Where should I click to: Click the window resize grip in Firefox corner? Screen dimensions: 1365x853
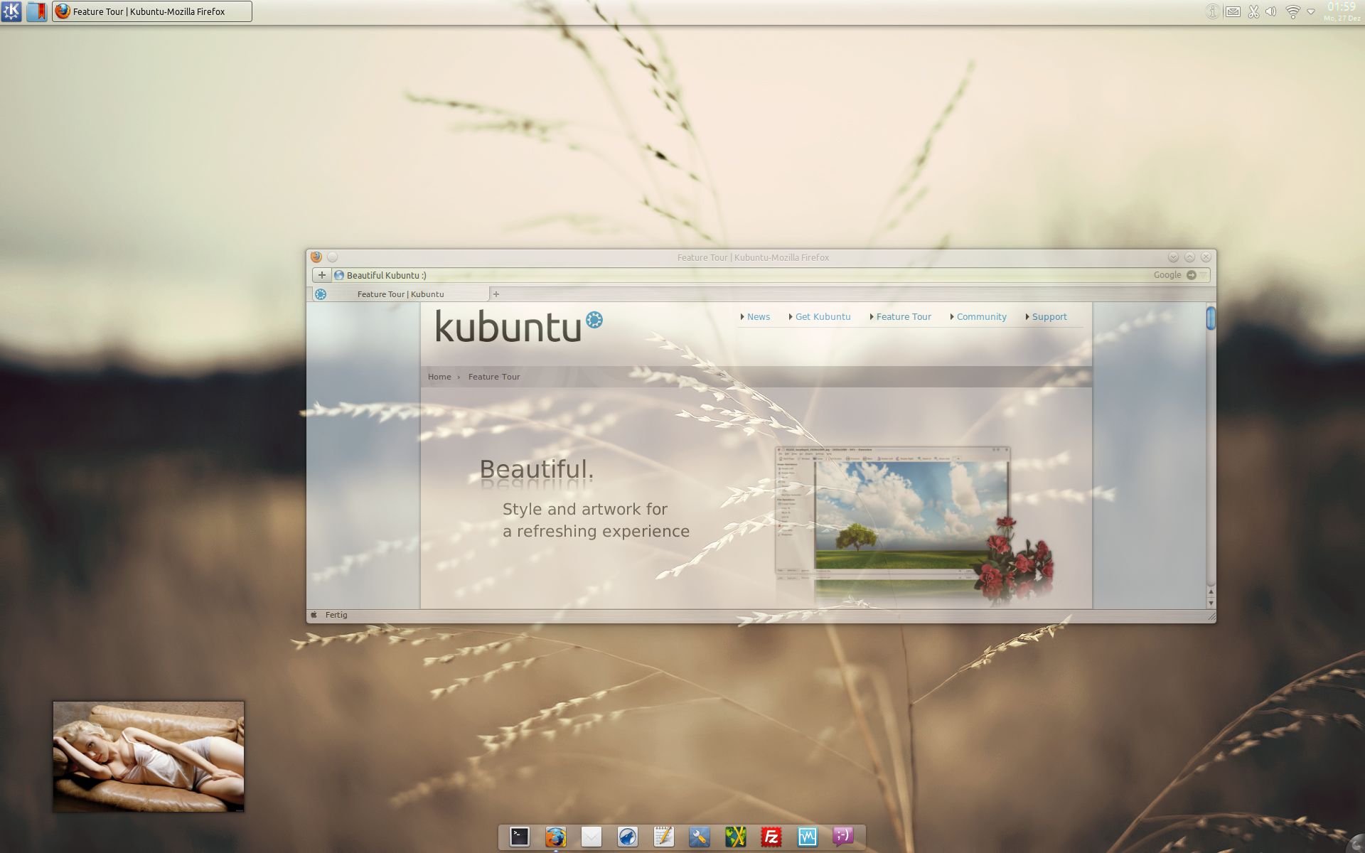(1211, 616)
